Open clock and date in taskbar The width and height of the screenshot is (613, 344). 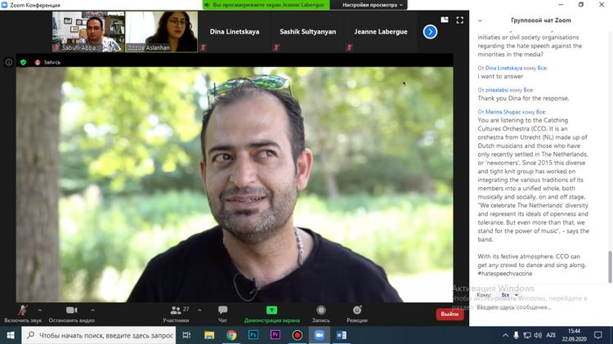575,335
